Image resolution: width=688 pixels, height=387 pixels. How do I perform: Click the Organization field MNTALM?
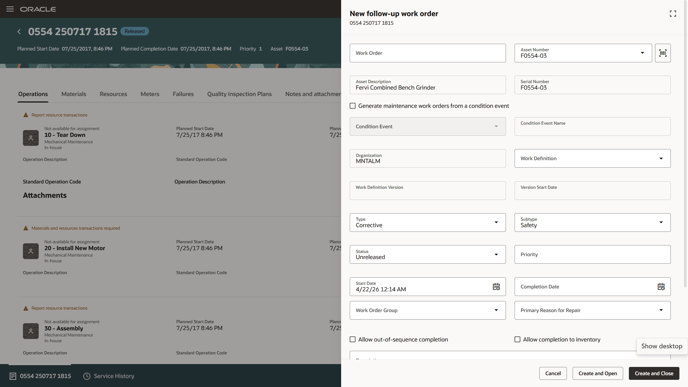(x=428, y=158)
